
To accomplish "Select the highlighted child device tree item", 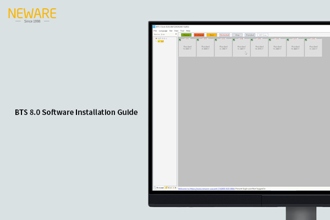I will 161,42.
